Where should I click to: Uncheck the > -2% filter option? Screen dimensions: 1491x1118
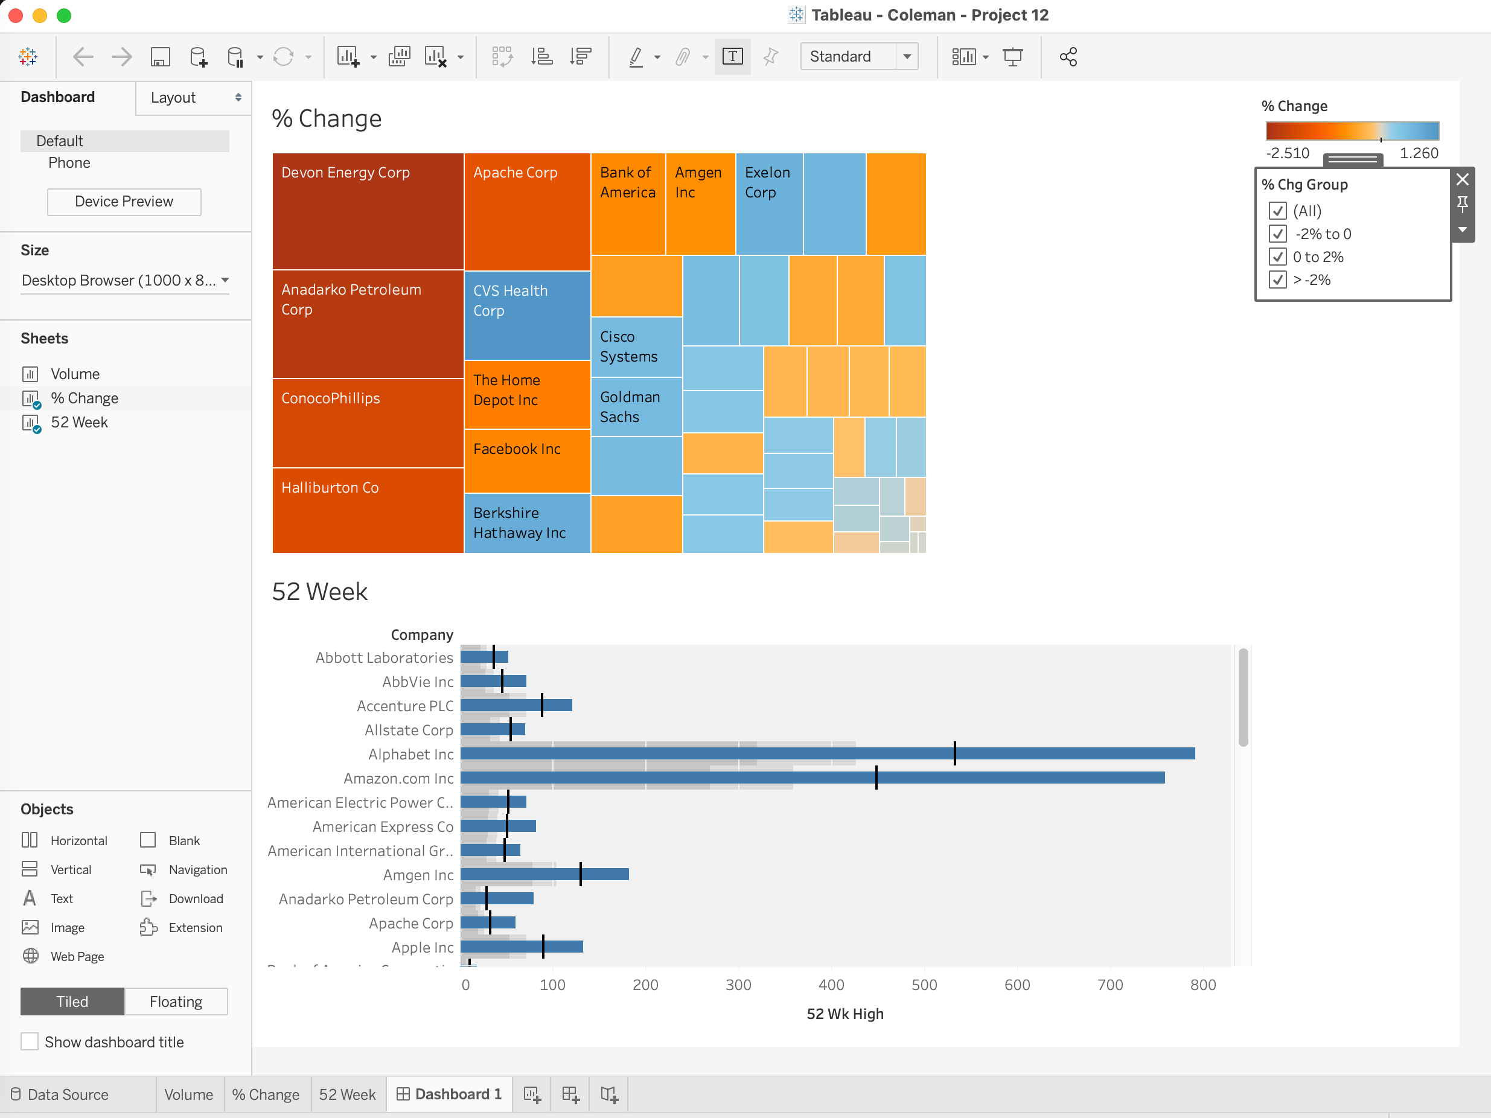click(1277, 279)
